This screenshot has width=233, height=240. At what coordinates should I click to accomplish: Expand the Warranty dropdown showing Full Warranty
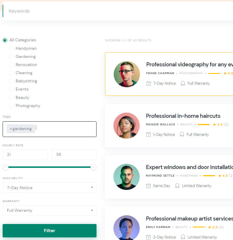point(49,210)
